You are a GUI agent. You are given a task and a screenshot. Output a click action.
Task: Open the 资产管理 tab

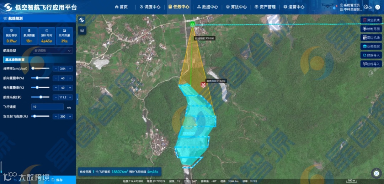point(265,7)
